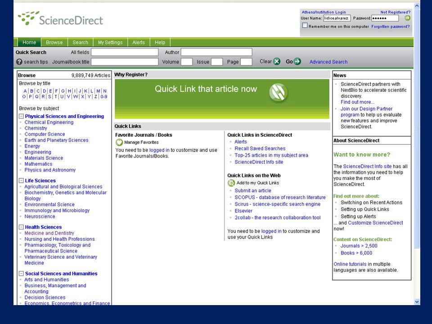Open the Search tab
The height and width of the screenshot is (324, 432).
click(80, 42)
